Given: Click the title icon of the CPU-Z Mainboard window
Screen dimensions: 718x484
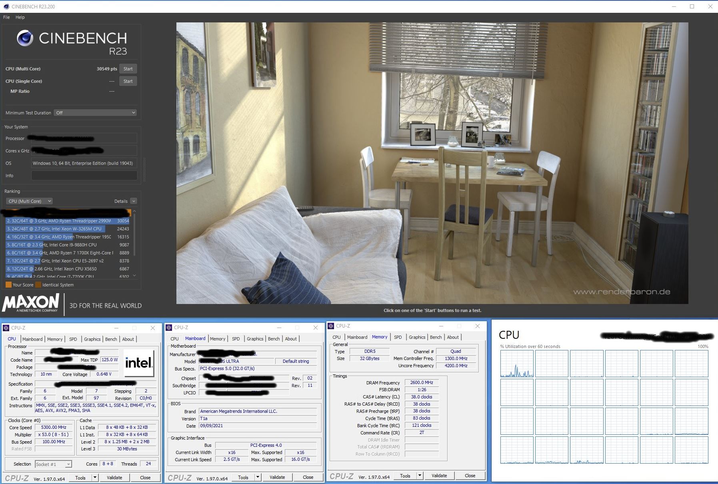Looking at the screenshot, I should click(x=169, y=328).
